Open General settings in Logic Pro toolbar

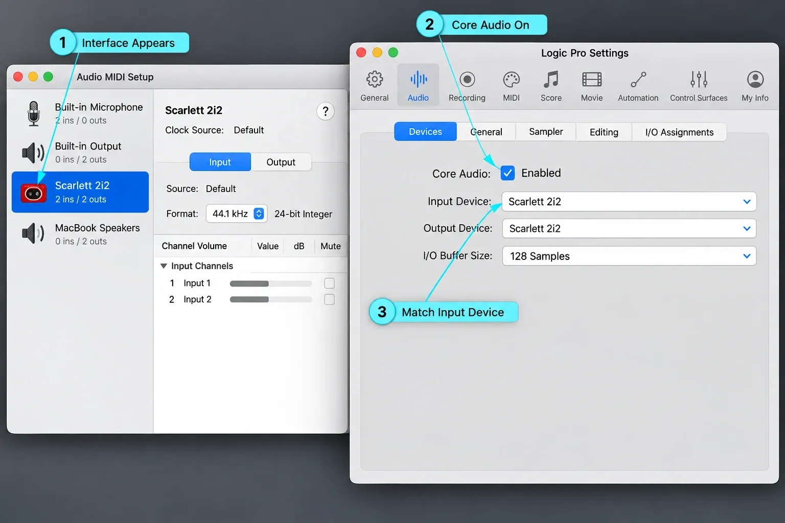(375, 85)
